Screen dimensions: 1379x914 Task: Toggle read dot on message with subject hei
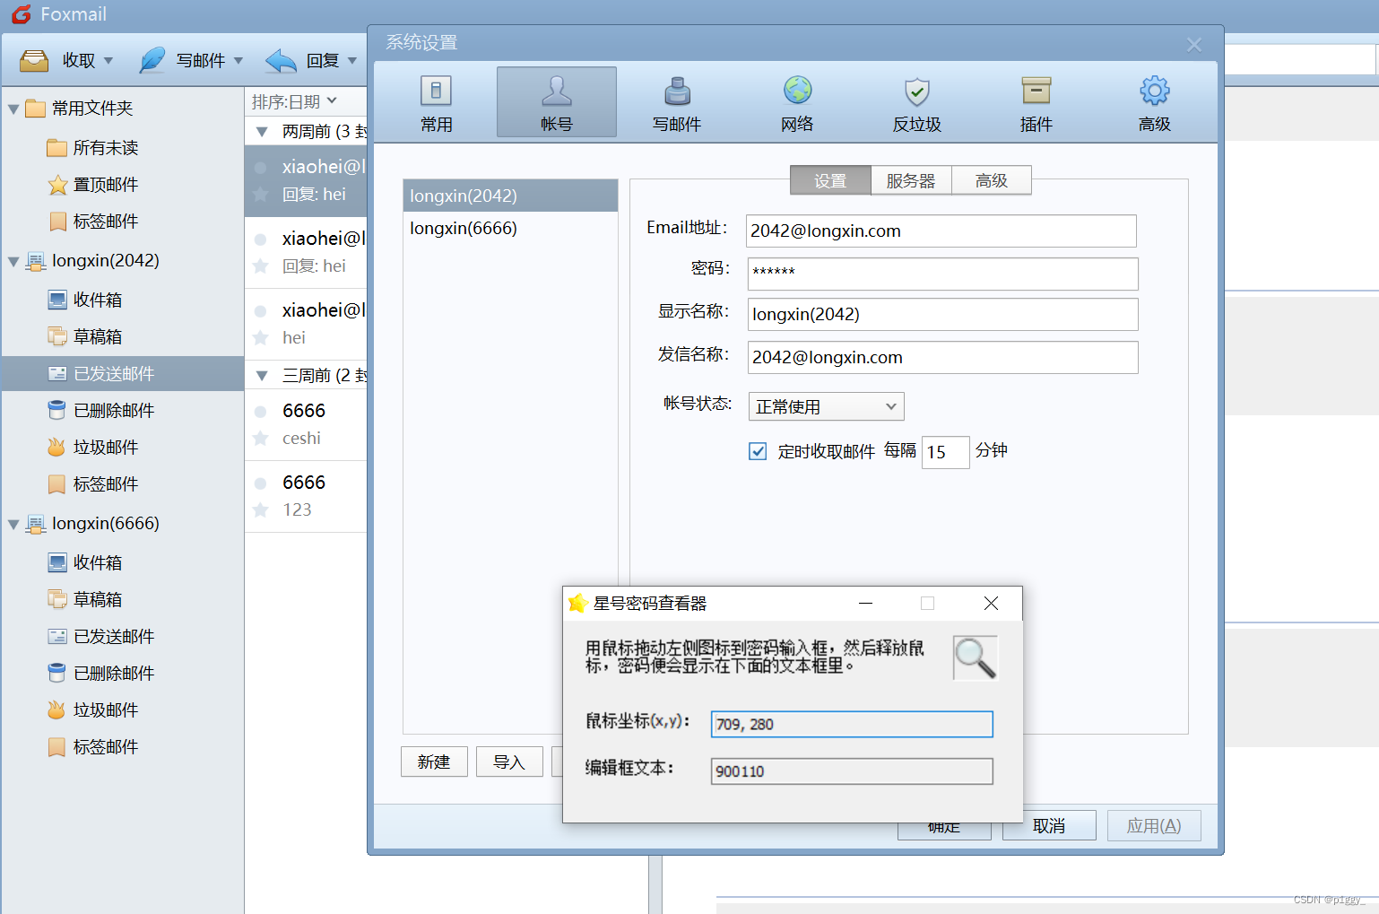261,311
